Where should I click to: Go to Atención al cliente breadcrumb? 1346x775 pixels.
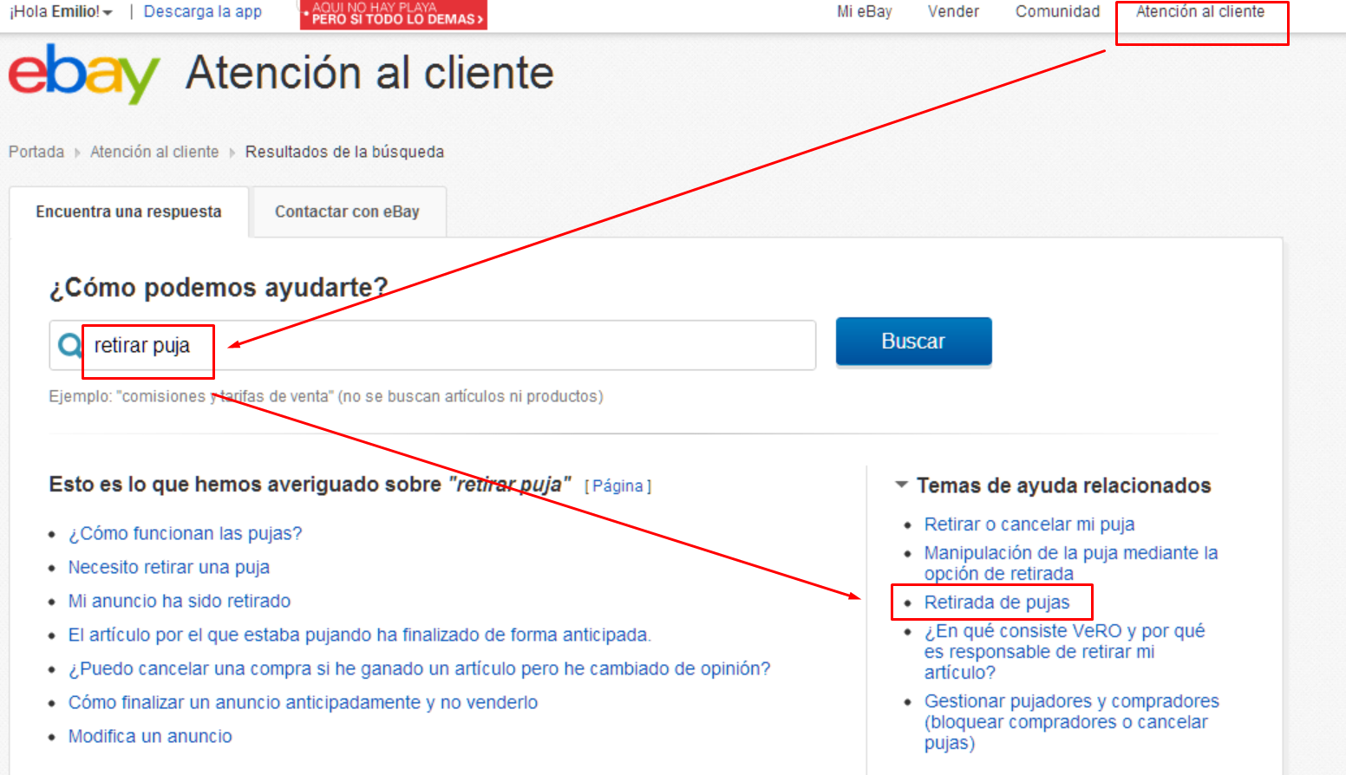154,152
